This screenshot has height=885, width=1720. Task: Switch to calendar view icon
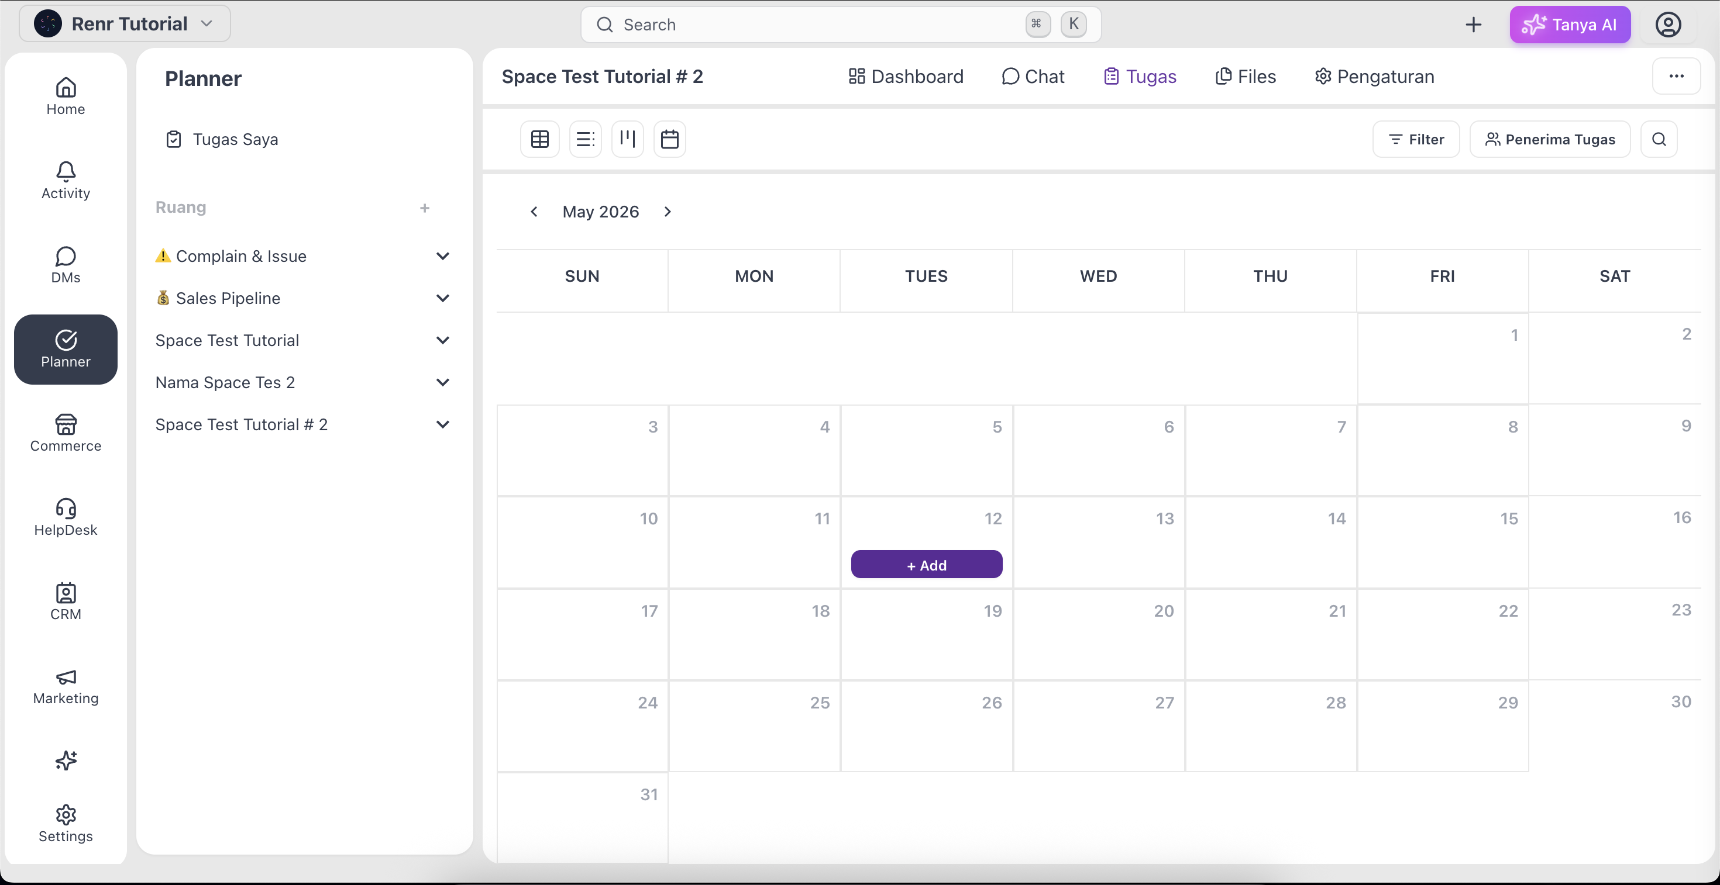[x=670, y=139]
